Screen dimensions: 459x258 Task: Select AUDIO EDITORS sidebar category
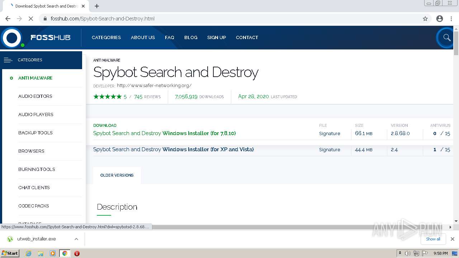click(35, 96)
